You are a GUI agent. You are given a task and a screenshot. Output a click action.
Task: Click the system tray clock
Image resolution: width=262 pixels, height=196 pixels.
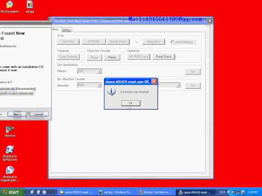click(253, 192)
